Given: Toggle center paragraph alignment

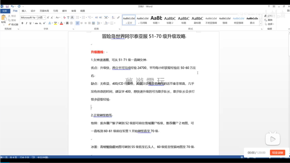Looking at the screenshot, I should [82, 23].
